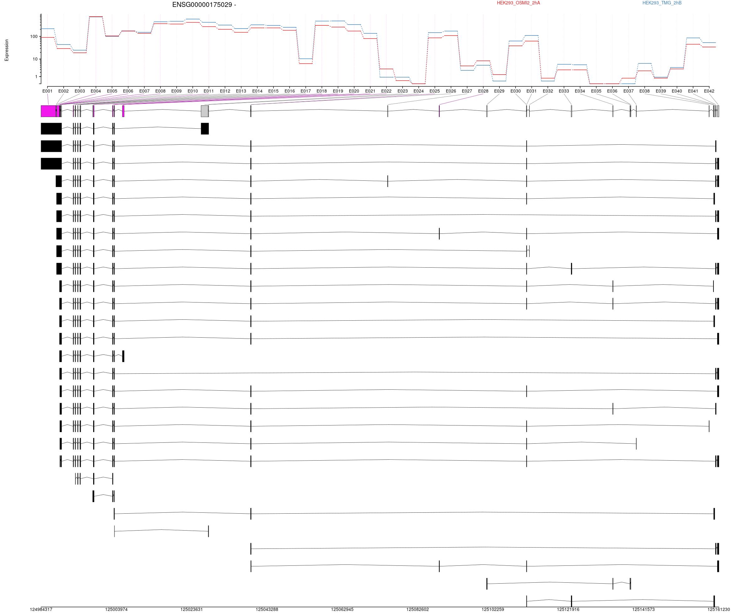The height and width of the screenshot is (615, 753).
Task: Select exon label E027
Action: tap(467, 91)
